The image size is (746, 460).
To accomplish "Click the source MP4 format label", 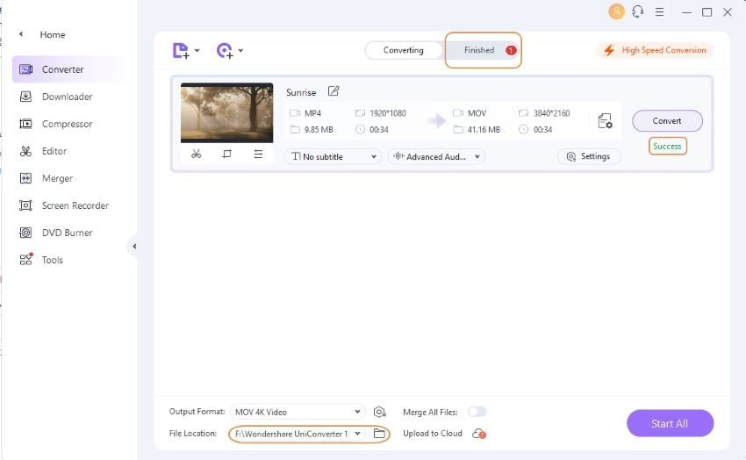I will pos(312,113).
